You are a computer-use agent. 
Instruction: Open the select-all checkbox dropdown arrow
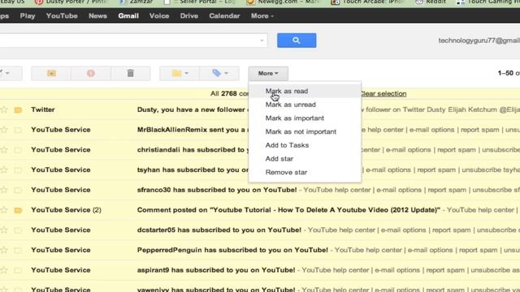point(7,73)
